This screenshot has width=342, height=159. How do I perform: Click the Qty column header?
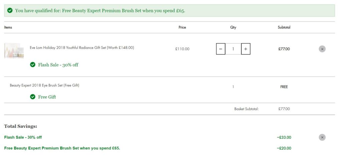(233, 27)
